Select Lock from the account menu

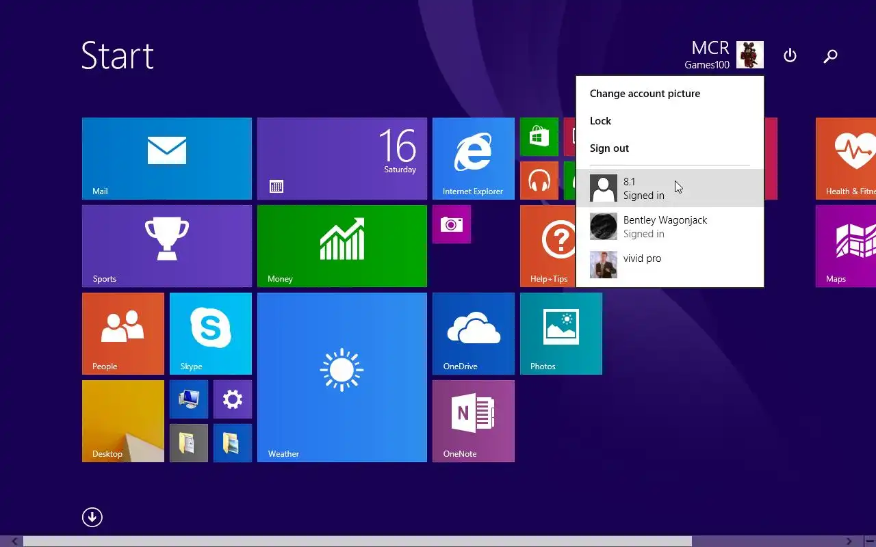(600, 121)
